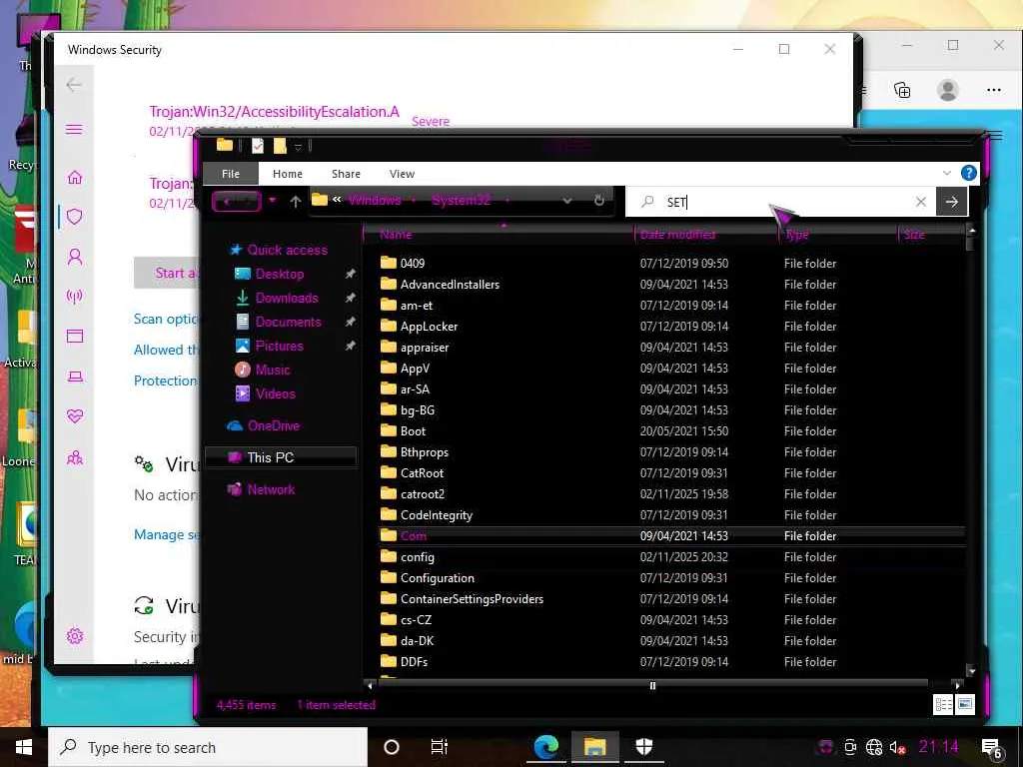Click horizontal scrollbar thumb in file list
The image size is (1023, 767).
click(x=652, y=685)
